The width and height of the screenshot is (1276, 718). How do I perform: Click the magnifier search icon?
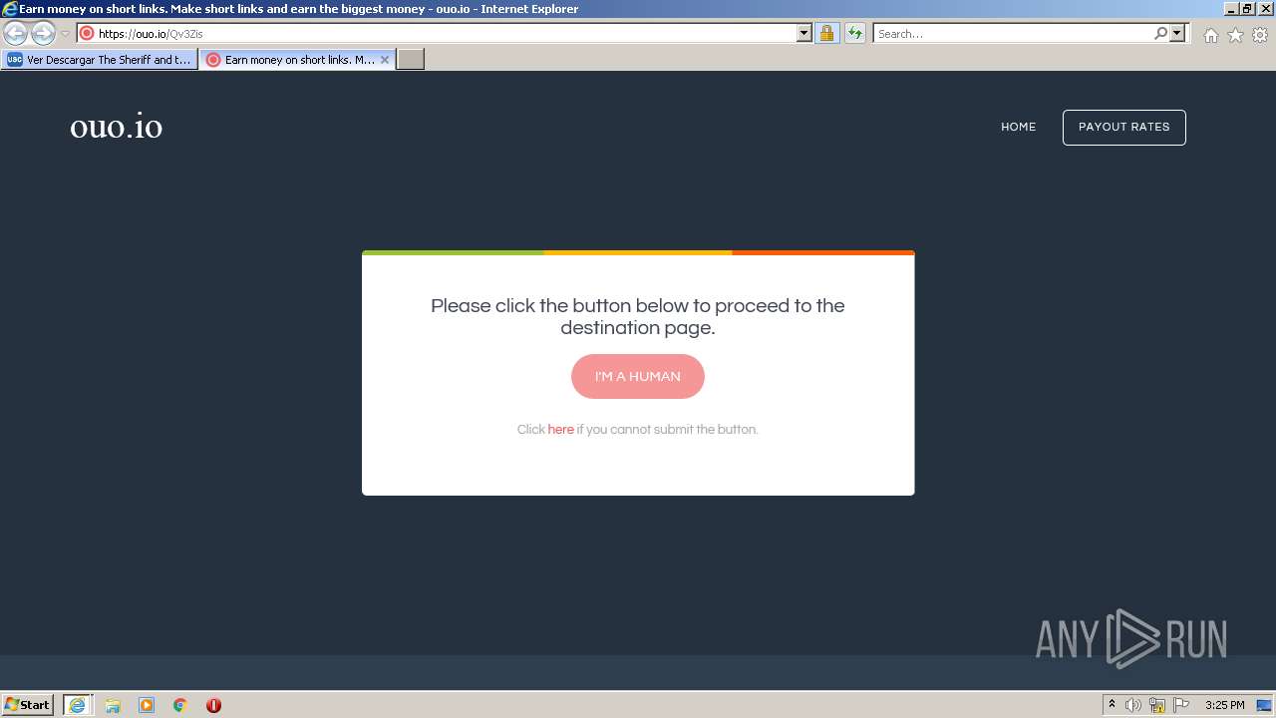(1160, 33)
